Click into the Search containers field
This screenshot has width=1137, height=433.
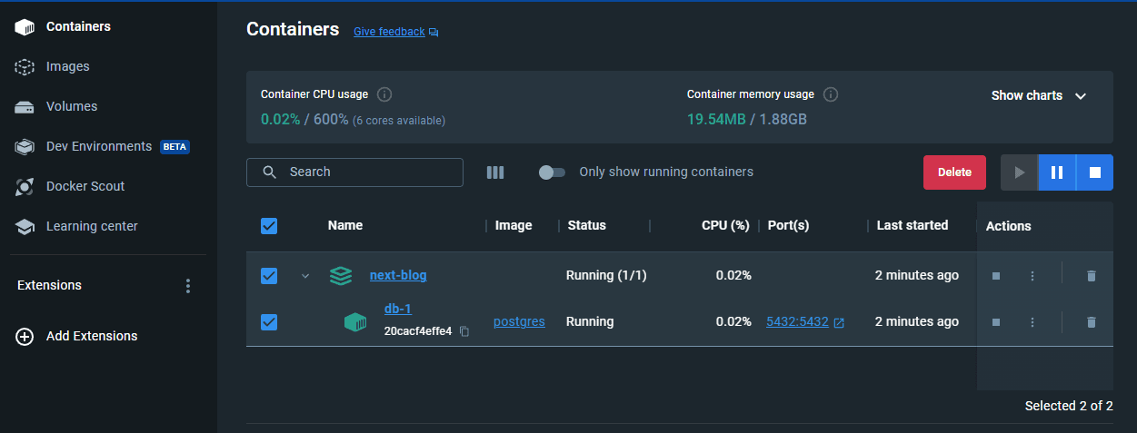tap(354, 172)
